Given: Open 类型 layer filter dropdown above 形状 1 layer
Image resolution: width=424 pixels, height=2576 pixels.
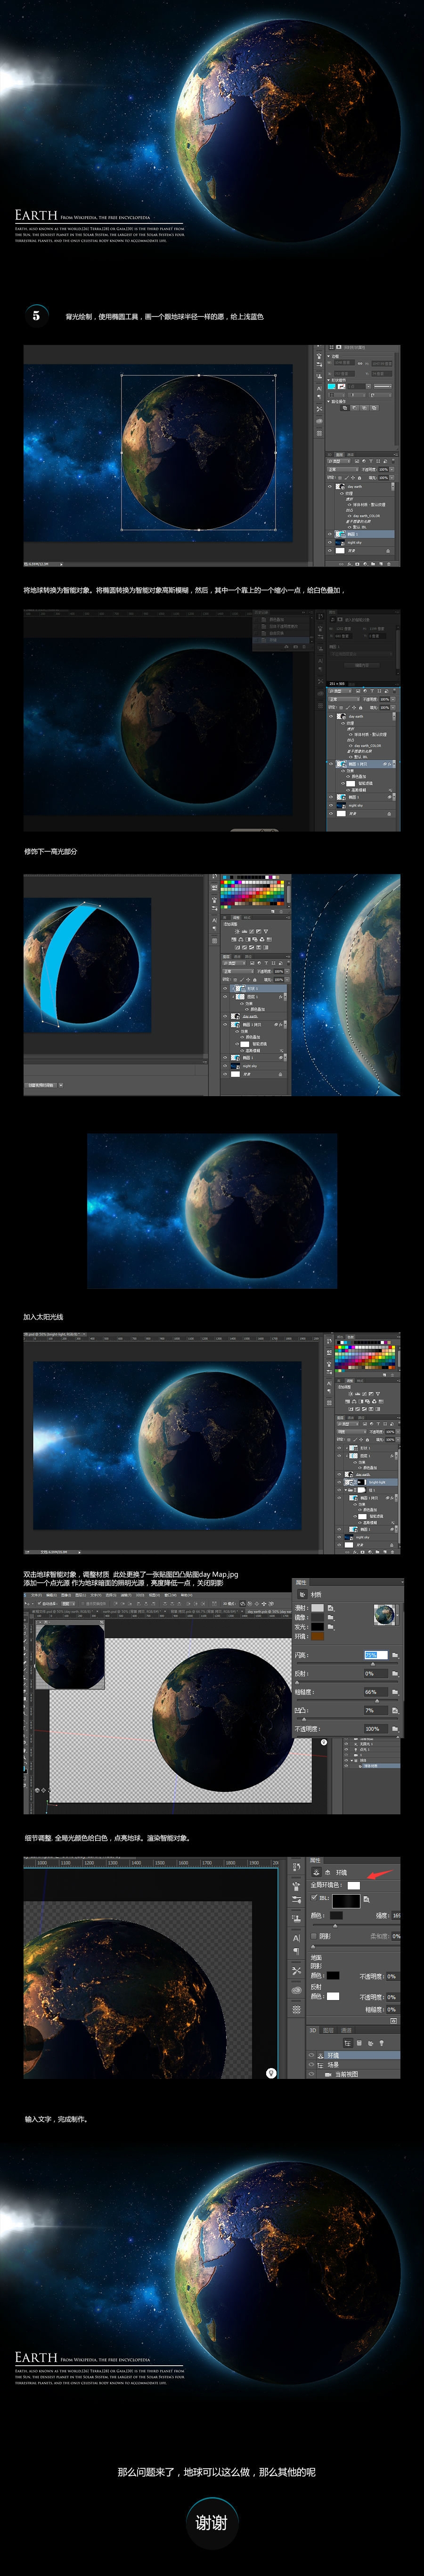Looking at the screenshot, I should (x=235, y=963).
